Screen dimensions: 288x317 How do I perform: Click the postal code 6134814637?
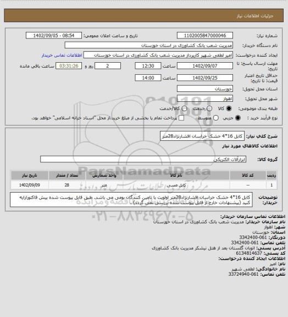point(249,253)
